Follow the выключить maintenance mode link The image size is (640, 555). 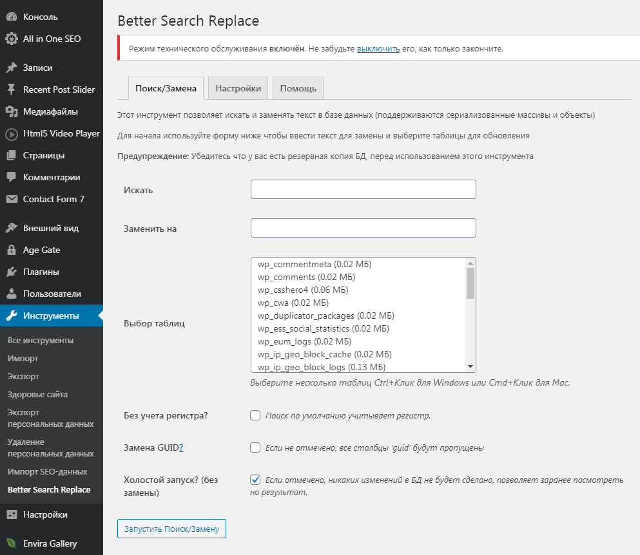[x=378, y=48]
